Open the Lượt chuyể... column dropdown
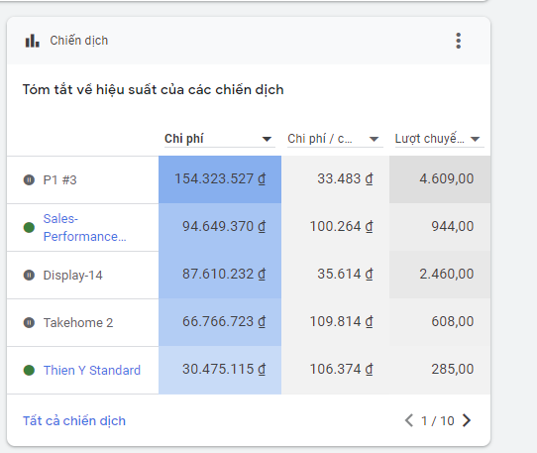This screenshot has height=453, width=537. pos(475,139)
